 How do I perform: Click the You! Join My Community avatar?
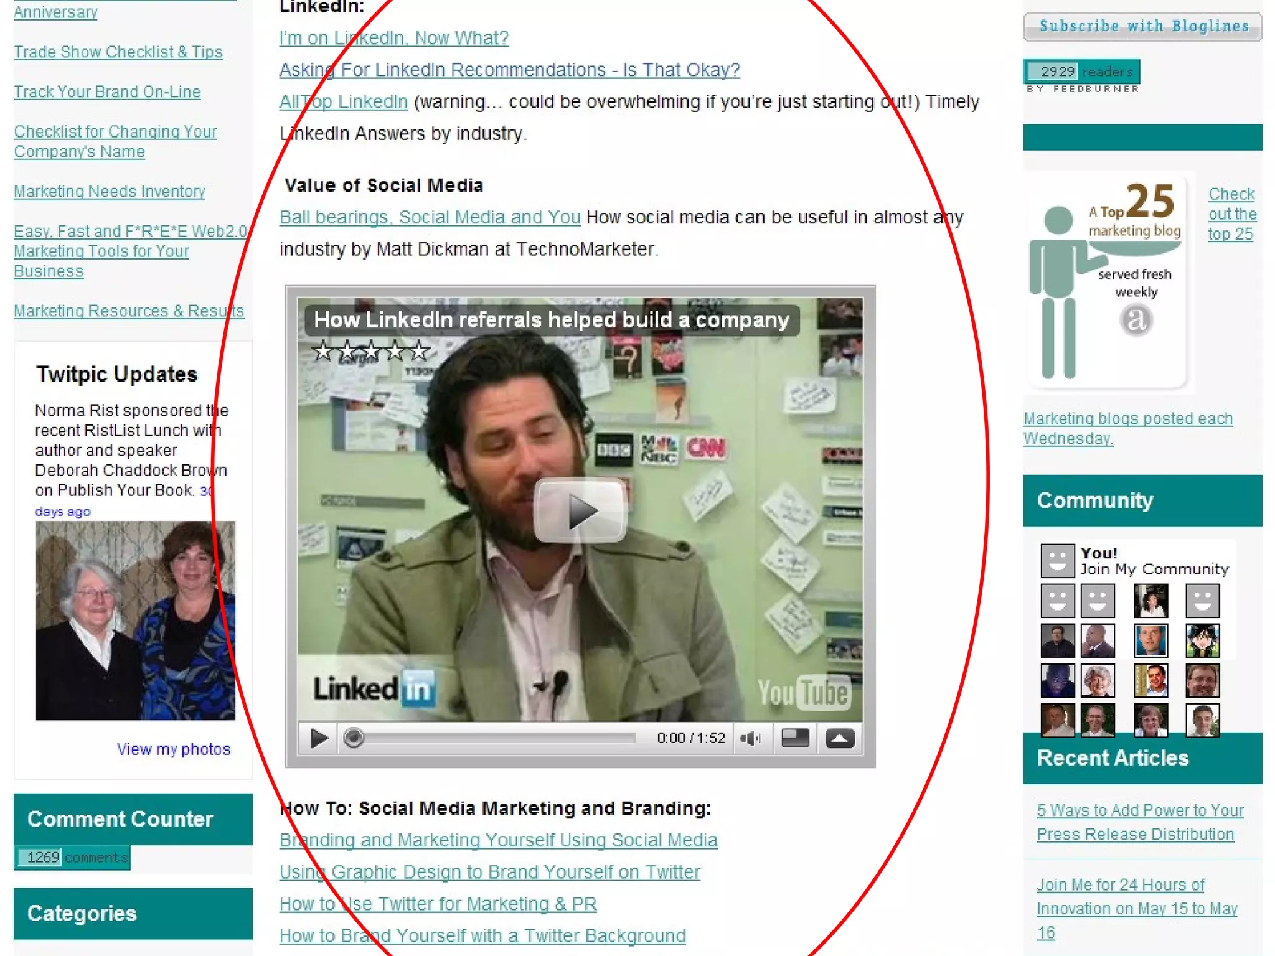(x=1057, y=560)
